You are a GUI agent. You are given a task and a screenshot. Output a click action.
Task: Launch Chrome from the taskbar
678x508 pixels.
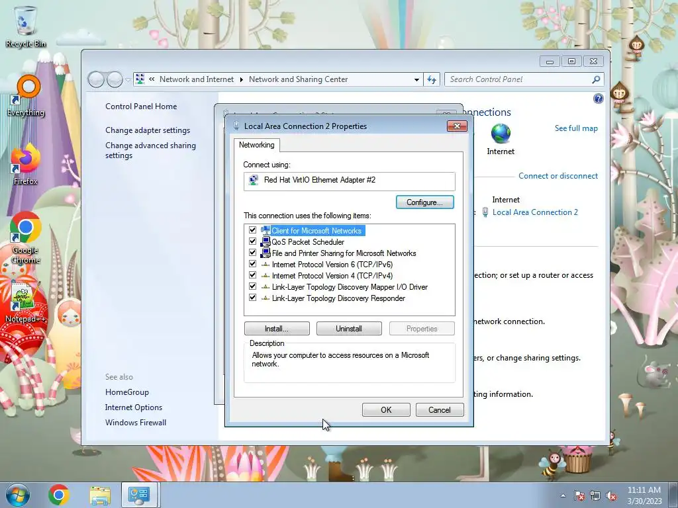click(59, 495)
